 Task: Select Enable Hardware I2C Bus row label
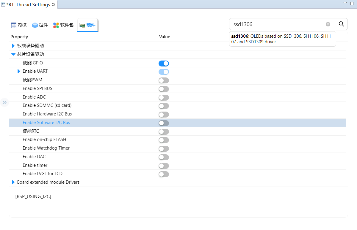47,114
